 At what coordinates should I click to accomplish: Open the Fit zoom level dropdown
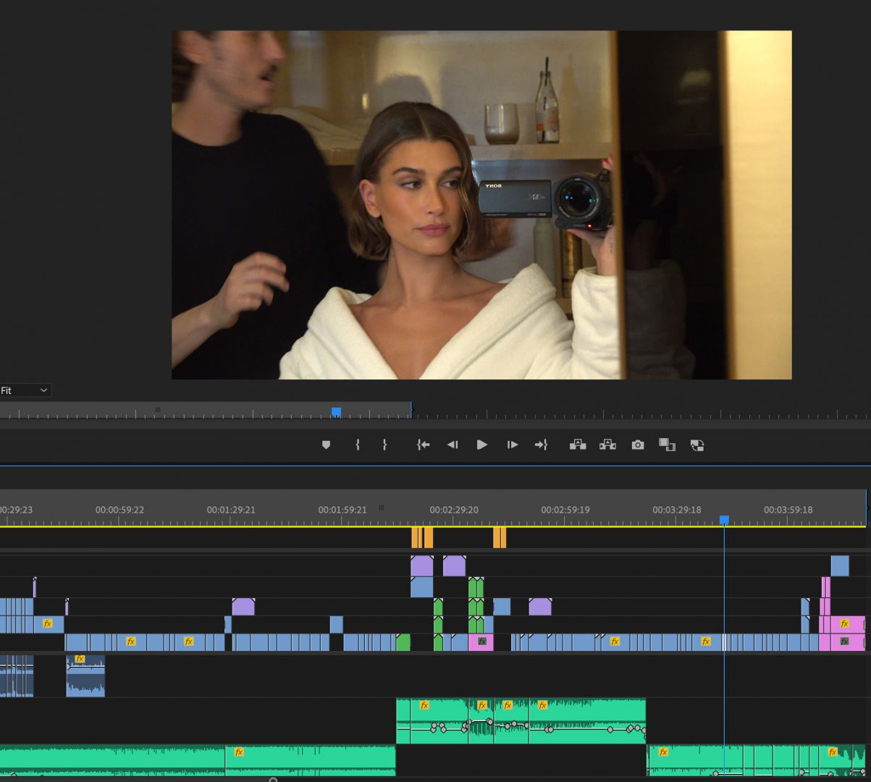[x=25, y=390]
